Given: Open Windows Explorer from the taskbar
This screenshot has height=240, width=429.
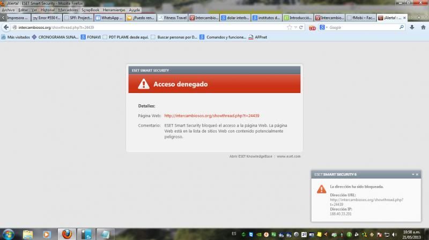Looking at the screenshot, I should tap(28, 234).
